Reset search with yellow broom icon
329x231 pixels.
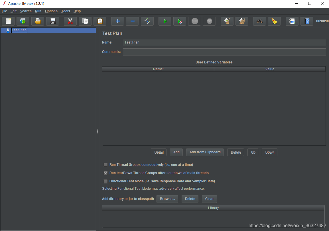275,21
